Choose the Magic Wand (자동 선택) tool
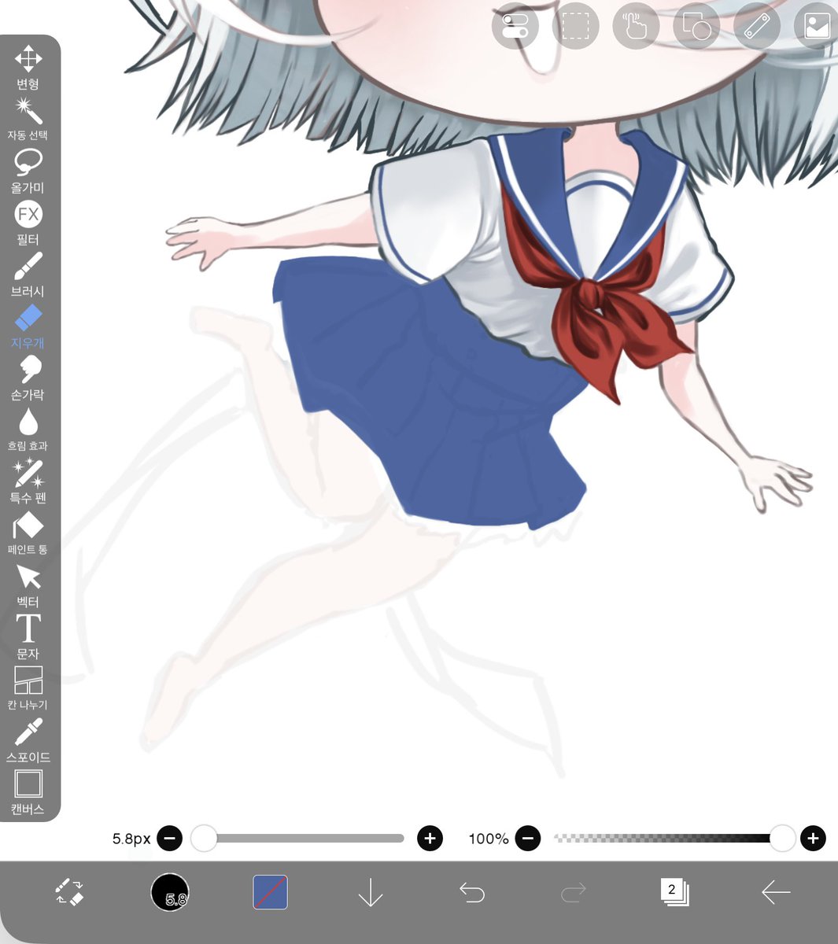Image resolution: width=838 pixels, height=944 pixels. pyautogui.click(x=28, y=119)
